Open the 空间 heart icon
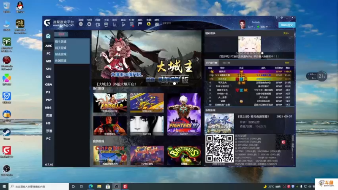Image resolution: width=338 pixels, height=190 pixels. click(x=89, y=24)
